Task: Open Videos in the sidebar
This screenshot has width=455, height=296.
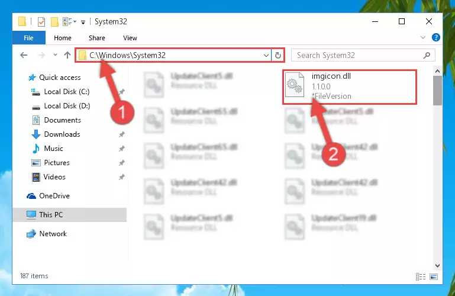Action: tap(54, 177)
